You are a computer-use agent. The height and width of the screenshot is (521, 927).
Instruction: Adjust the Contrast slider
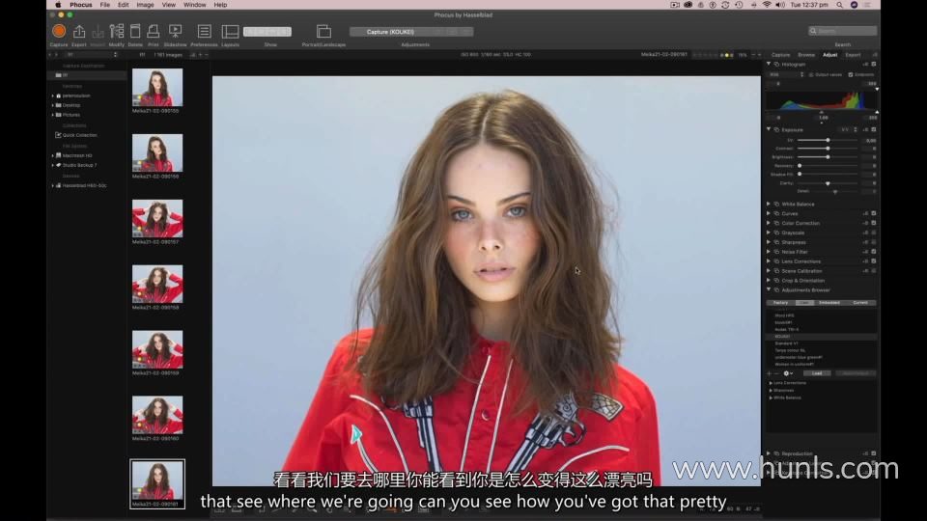(828, 149)
